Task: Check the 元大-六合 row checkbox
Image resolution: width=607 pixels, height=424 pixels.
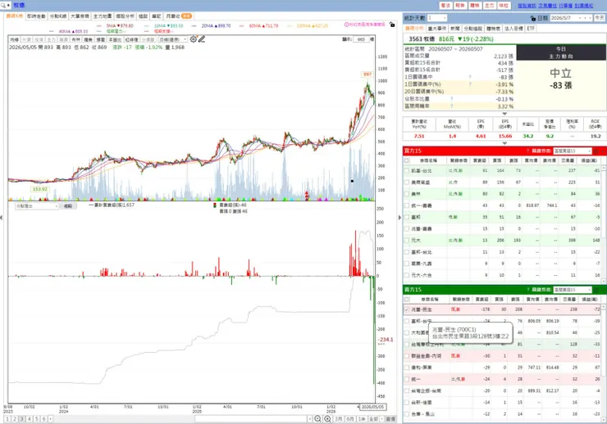Action: [x=407, y=275]
